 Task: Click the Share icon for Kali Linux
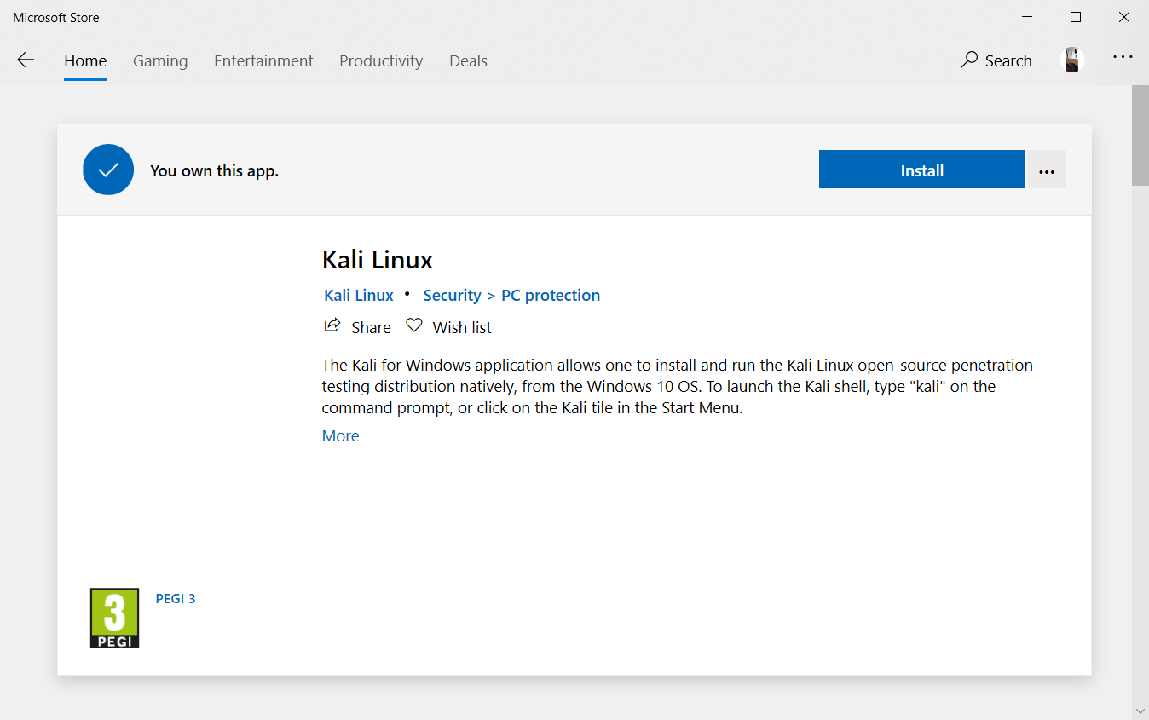pyautogui.click(x=332, y=325)
